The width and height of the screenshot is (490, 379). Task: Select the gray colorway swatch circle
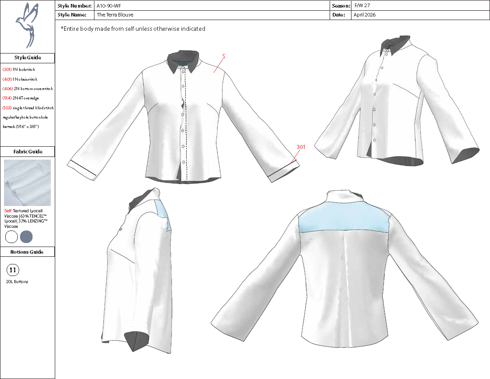(x=26, y=237)
